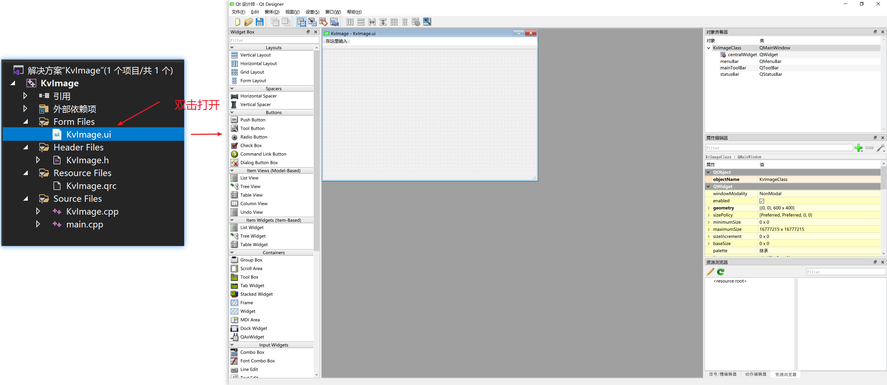Click the pencil edit resources icon

tap(710, 272)
